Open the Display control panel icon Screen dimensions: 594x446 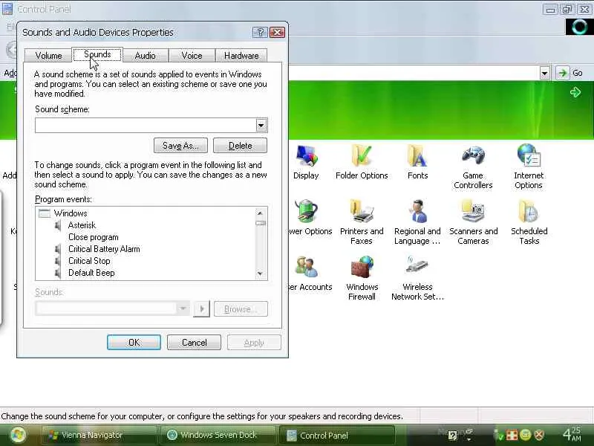pos(306,156)
